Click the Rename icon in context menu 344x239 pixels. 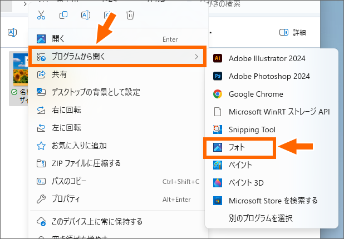pyautogui.click(x=86, y=15)
